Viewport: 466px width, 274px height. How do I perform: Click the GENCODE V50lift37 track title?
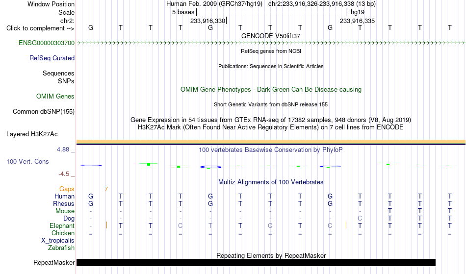click(271, 36)
